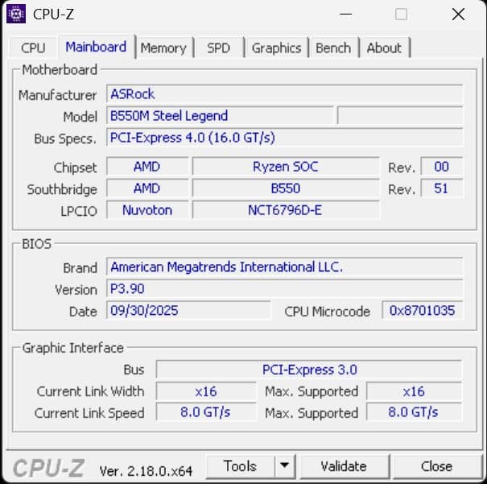Click the LPCIO Nuvoton value
Viewport: 487px width, 484px height.
click(147, 210)
